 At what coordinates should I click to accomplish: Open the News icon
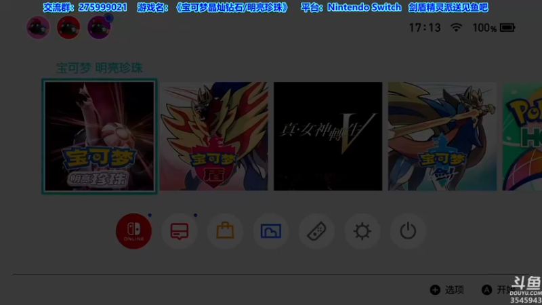pos(180,231)
